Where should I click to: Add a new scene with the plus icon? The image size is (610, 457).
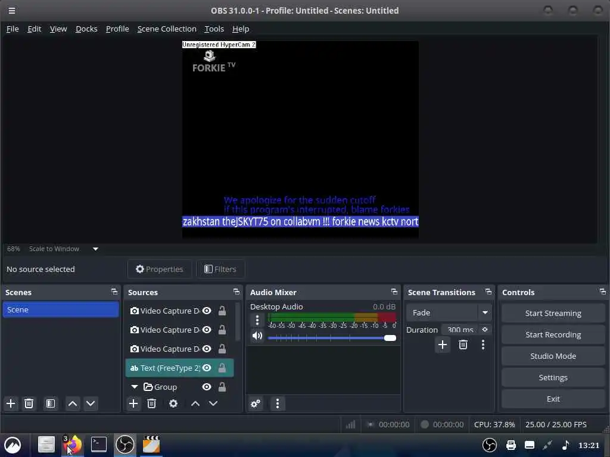(x=11, y=403)
